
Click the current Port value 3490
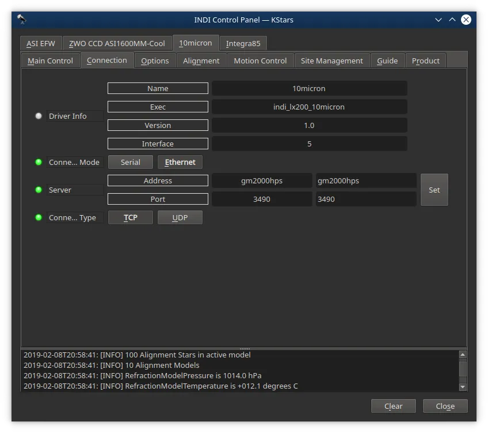click(262, 199)
